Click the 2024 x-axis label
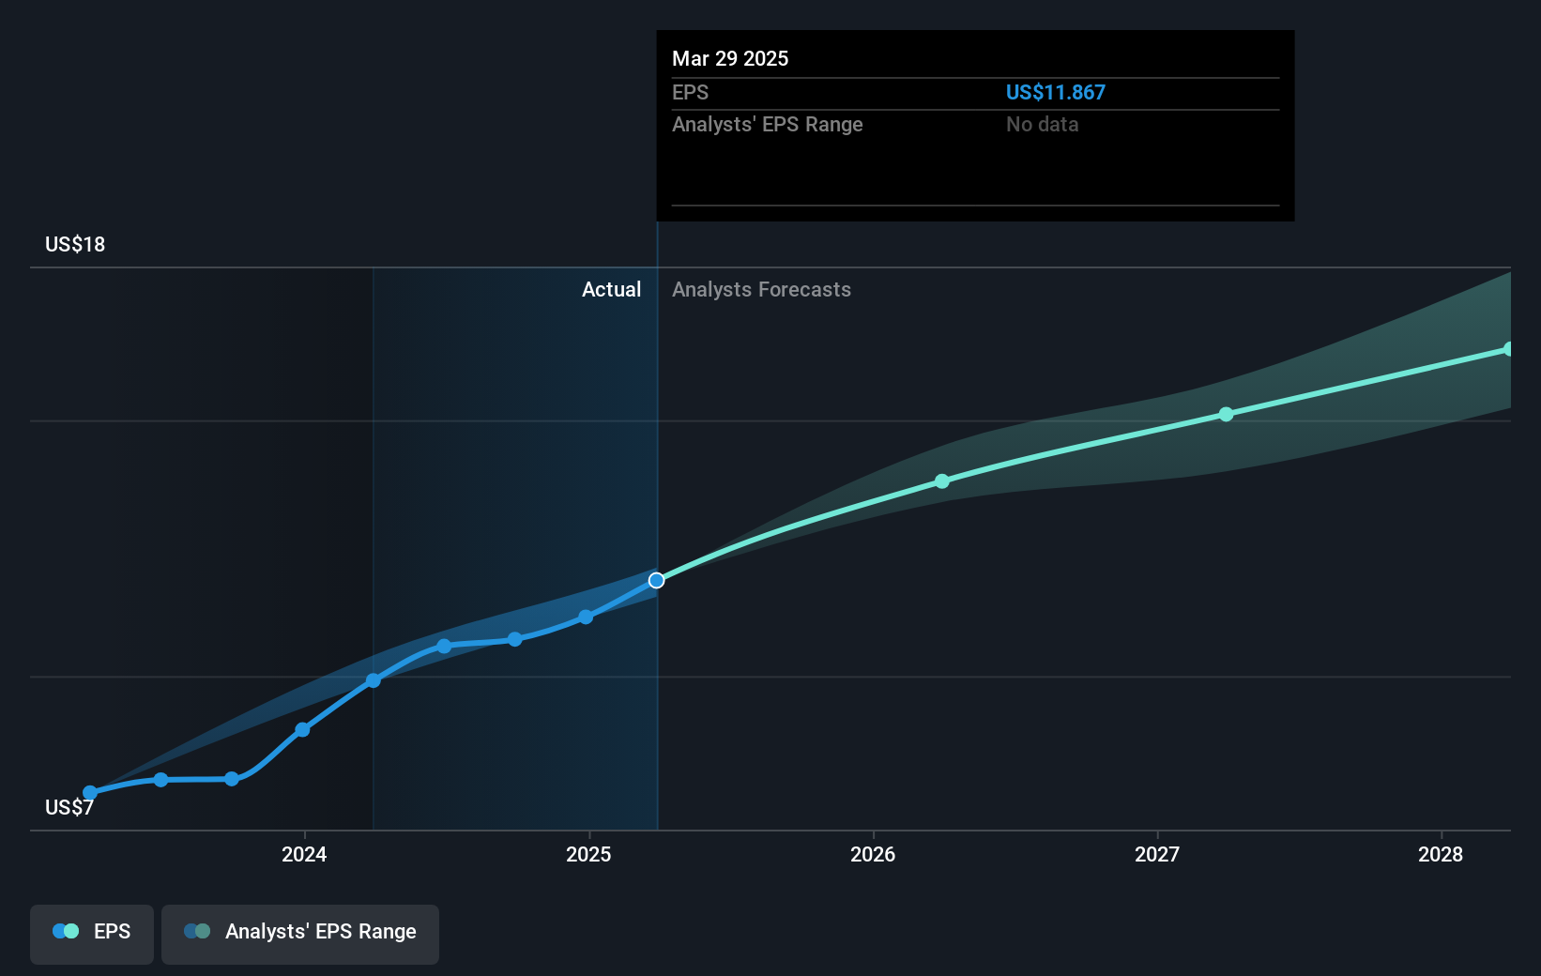The image size is (1541, 976). tap(304, 854)
